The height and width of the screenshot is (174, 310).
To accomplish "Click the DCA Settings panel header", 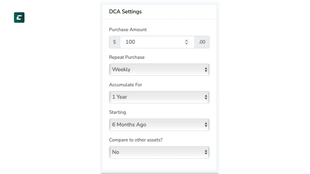I will pos(125,12).
